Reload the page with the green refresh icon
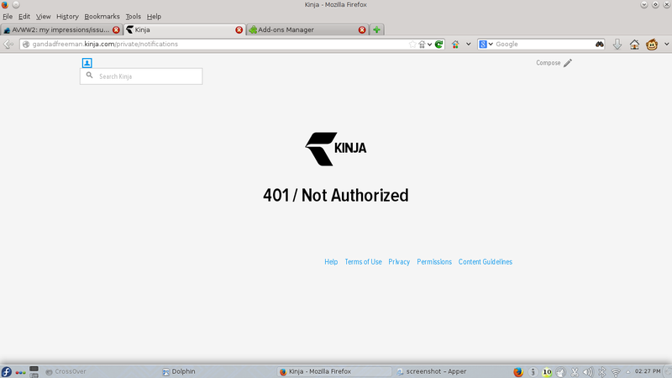Screen dimensions: 672x378 438,45
